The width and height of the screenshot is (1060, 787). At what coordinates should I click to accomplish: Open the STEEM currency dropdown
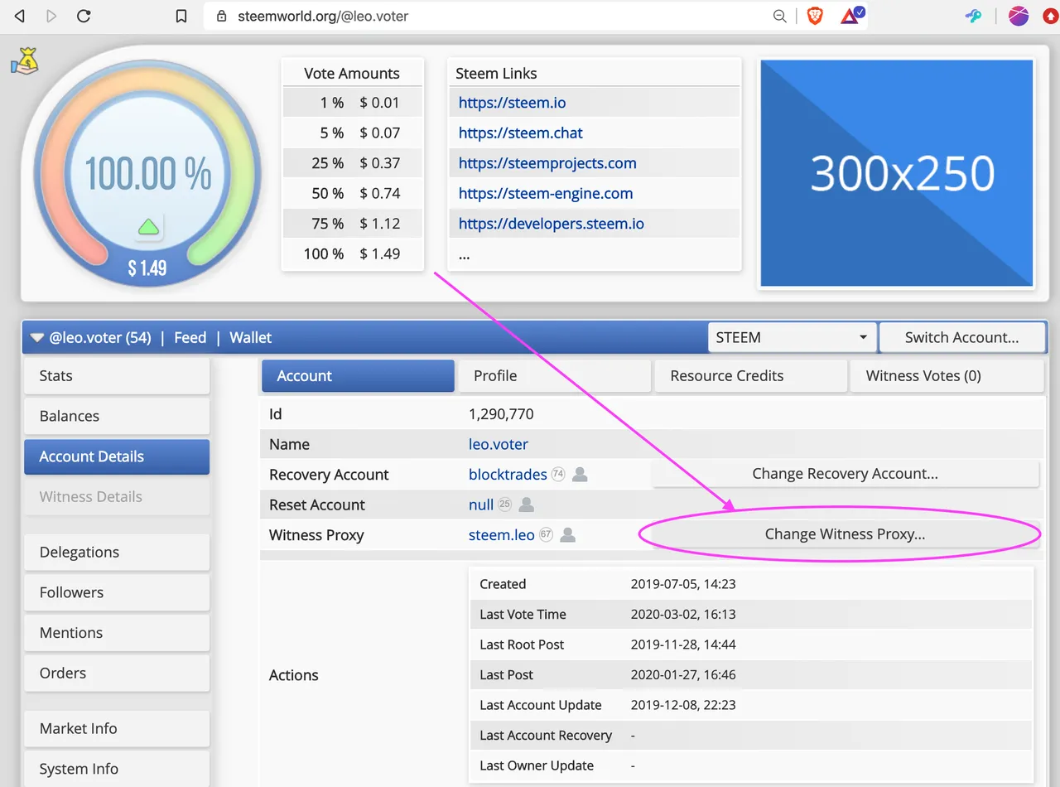(x=791, y=337)
